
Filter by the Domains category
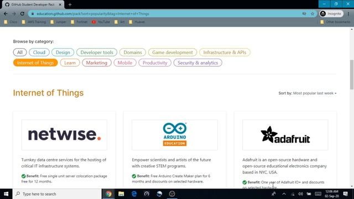click(x=133, y=53)
